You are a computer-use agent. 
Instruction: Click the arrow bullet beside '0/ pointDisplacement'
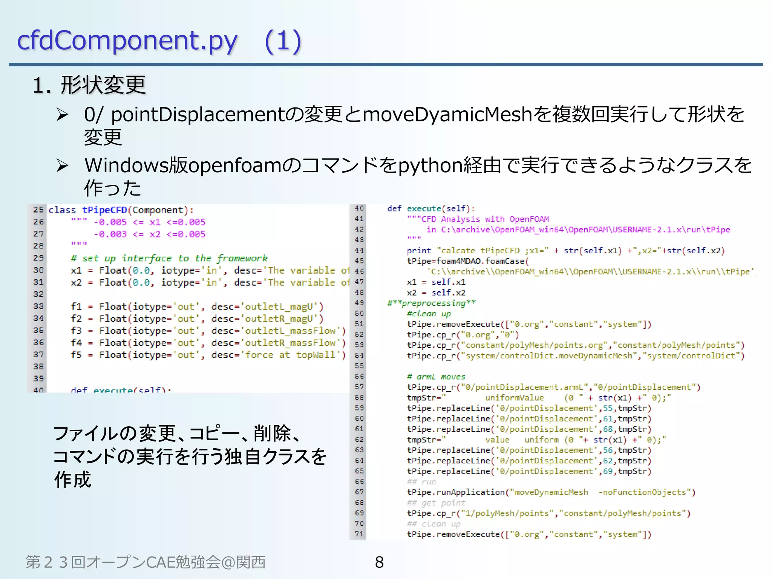coord(62,115)
